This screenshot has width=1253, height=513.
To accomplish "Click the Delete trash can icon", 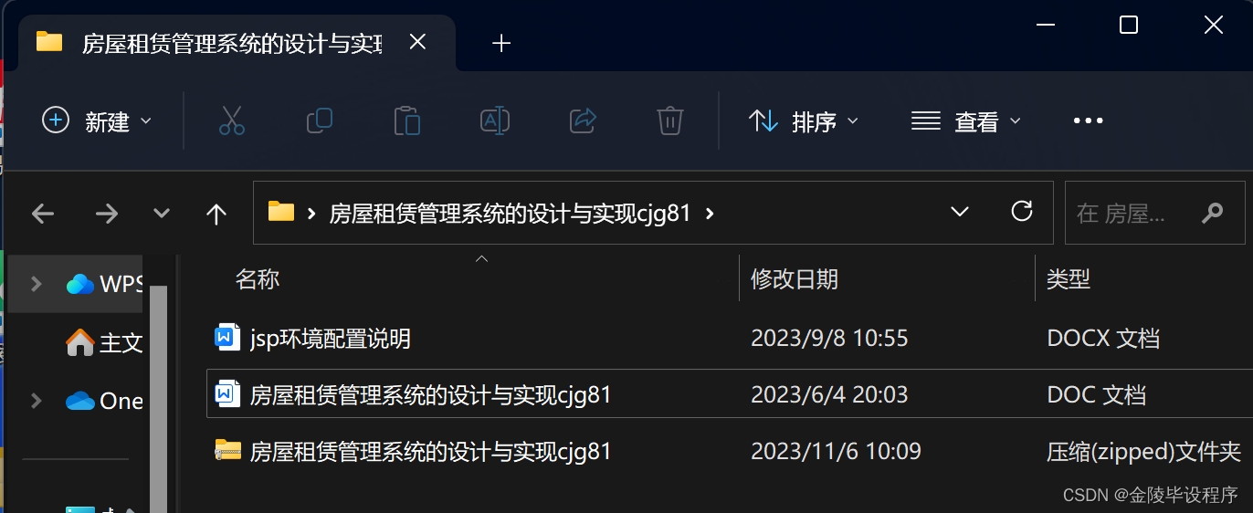I will pyautogui.click(x=670, y=120).
